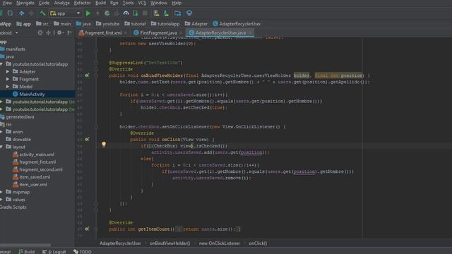This screenshot has height=254, width=452.
Task: Open the app run configuration dropdown
Action: pos(65,13)
